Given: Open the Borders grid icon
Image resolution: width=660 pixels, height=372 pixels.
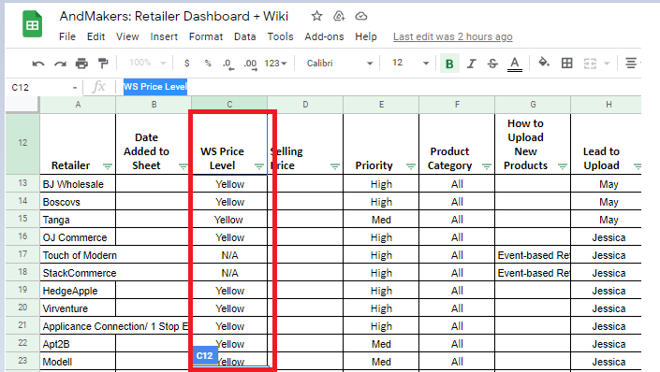Looking at the screenshot, I should coord(567,63).
